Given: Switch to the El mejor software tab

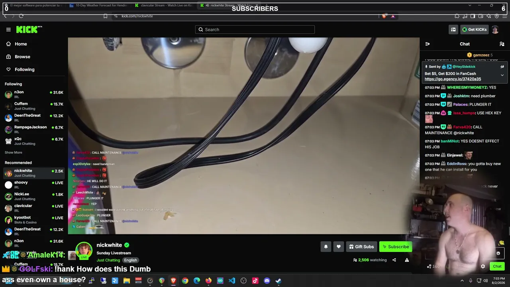Looking at the screenshot, I should pyautogui.click(x=33, y=5).
